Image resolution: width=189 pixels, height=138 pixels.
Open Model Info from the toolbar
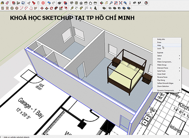point(65,3)
